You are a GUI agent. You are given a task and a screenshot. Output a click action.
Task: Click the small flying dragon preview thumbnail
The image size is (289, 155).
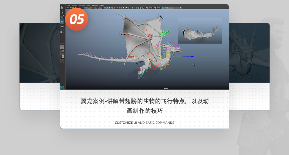pos(200,31)
